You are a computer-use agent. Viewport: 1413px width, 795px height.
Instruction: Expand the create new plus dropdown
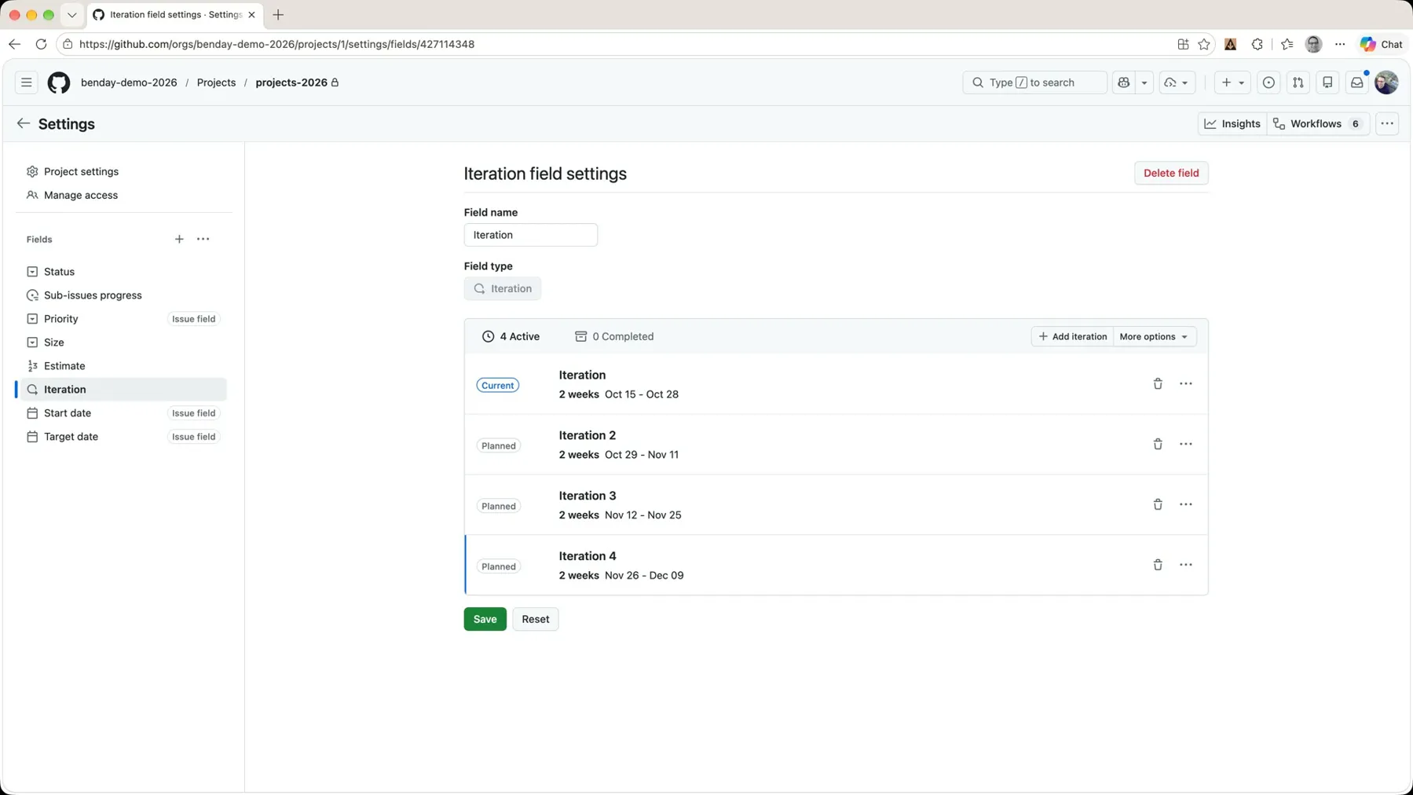click(x=1232, y=82)
